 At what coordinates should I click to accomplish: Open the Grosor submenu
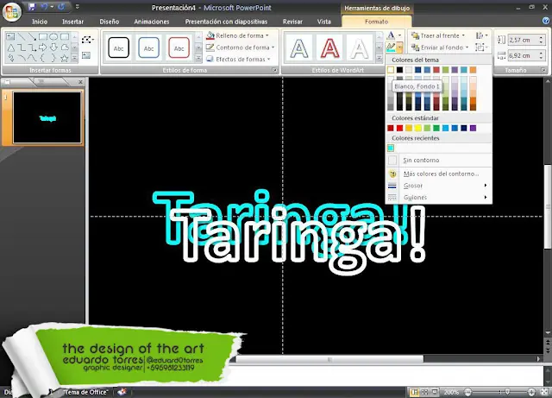click(438, 186)
